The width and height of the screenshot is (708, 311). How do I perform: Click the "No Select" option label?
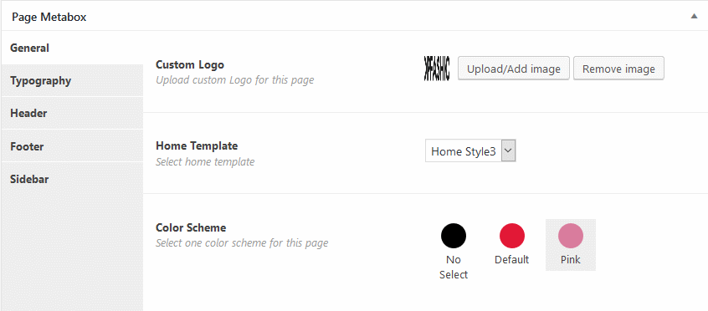click(x=454, y=268)
